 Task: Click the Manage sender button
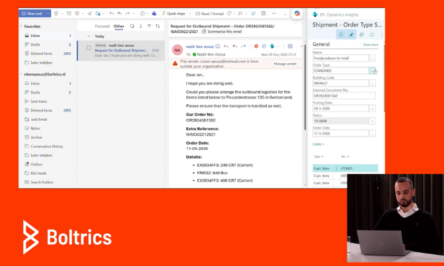(x=285, y=63)
